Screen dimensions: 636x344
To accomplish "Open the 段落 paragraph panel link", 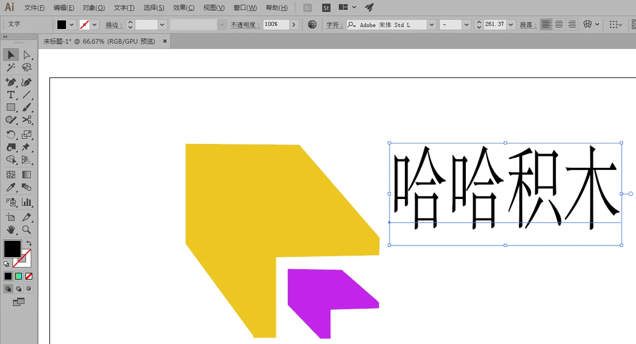I will click(x=527, y=25).
